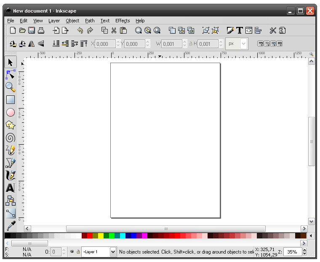Select the Bezier pen tool
The image size is (320, 262).
11,163
